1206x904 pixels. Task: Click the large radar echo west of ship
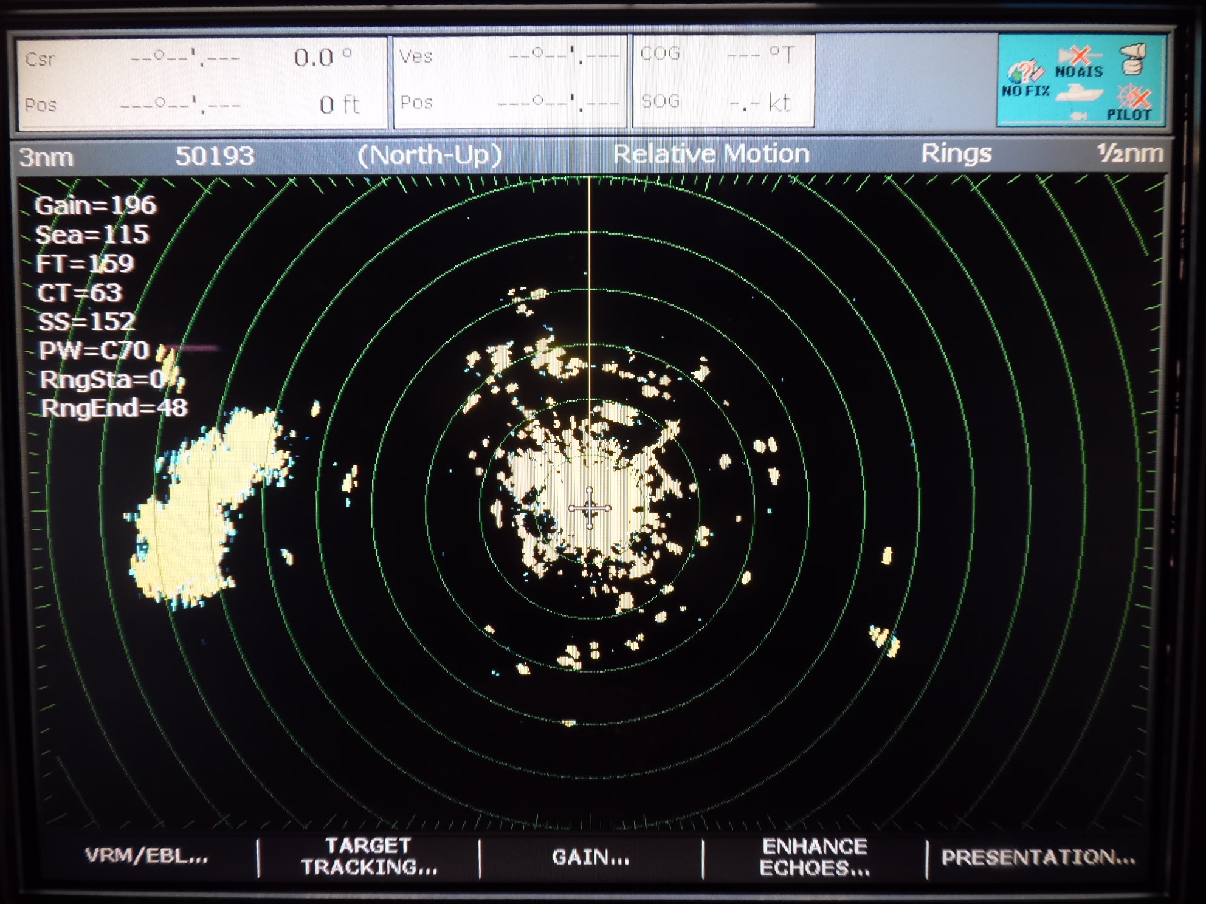[207, 508]
